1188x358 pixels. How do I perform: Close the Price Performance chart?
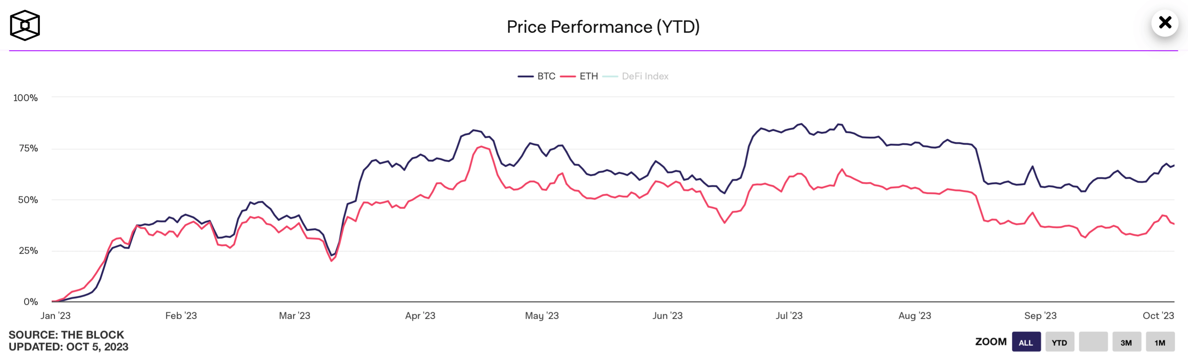coord(1165,23)
